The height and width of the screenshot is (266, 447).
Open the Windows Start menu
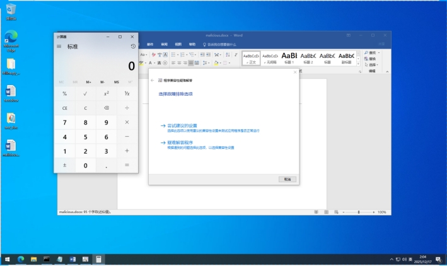click(8, 259)
